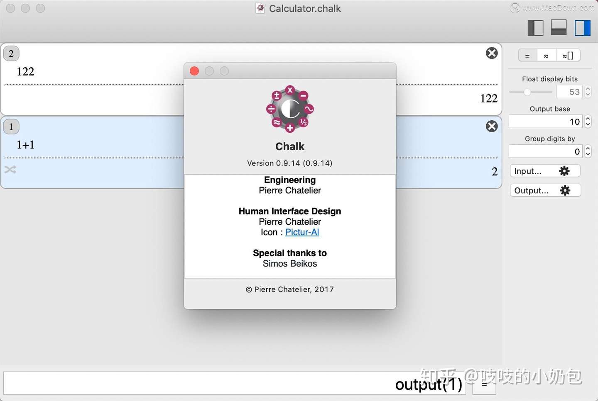Open the Pictur-AI link
598x401 pixels.
302,232
